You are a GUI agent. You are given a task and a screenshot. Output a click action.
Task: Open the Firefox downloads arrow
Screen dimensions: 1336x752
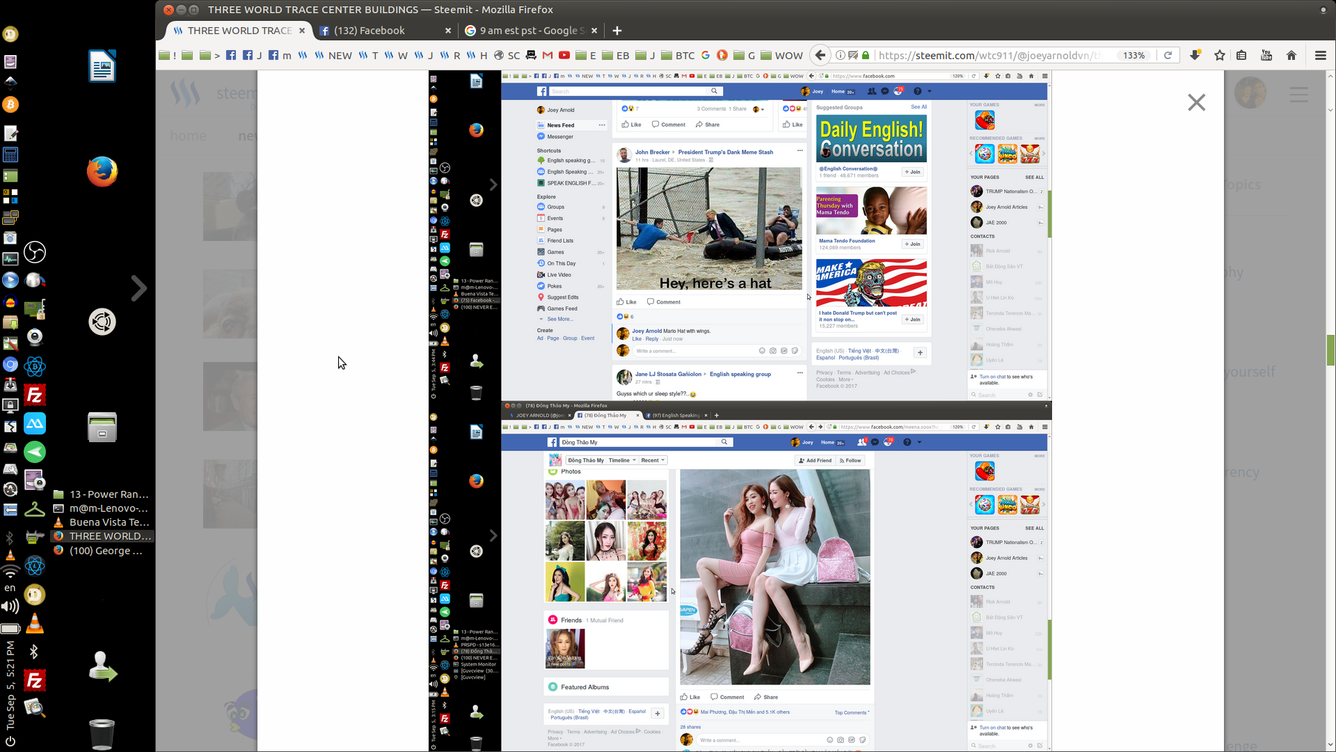[x=1195, y=56]
